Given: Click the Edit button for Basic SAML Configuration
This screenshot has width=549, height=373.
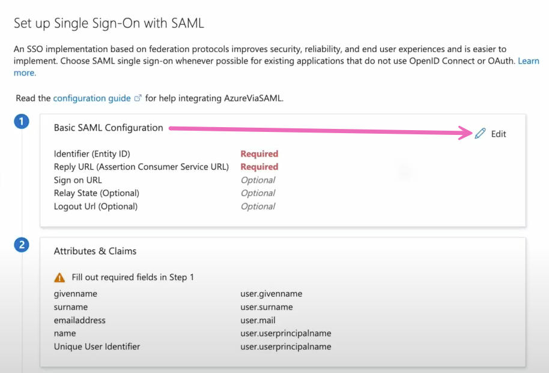Looking at the screenshot, I should (490, 134).
